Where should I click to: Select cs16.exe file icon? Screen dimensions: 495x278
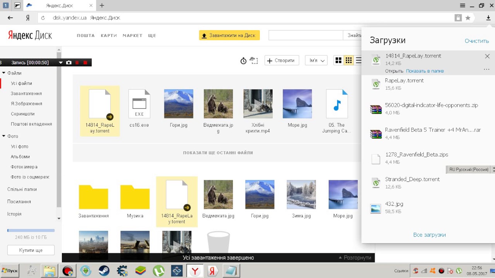click(139, 103)
